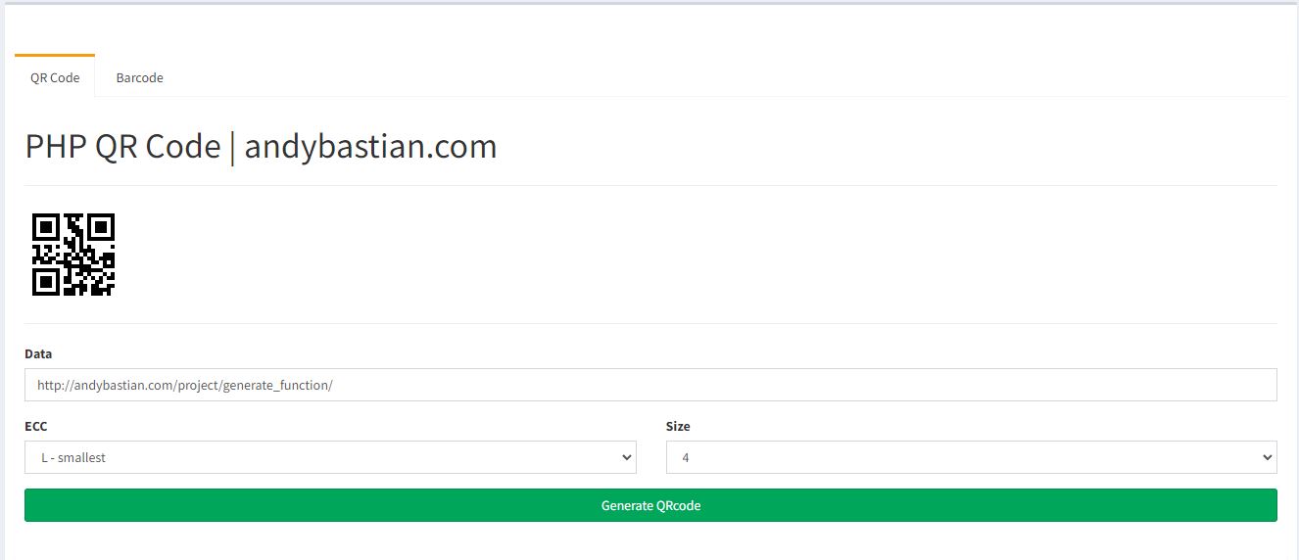Click the generated QR code image
This screenshot has height=560, width=1299.
73,255
